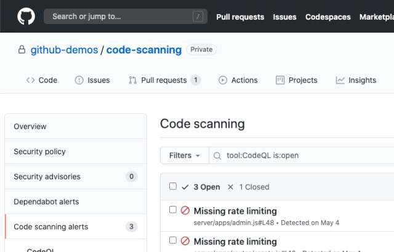Screen dimensions: 394x252
Task: Open Codespaces in top navigation
Action: click(x=328, y=17)
